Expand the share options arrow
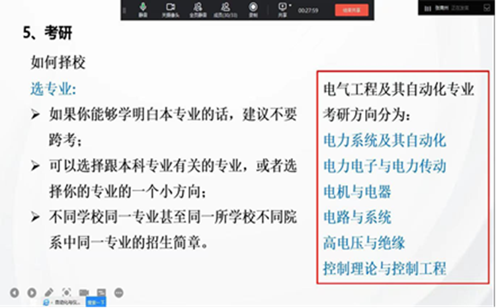Screen dimensions: 496x308 tap(292, 7)
